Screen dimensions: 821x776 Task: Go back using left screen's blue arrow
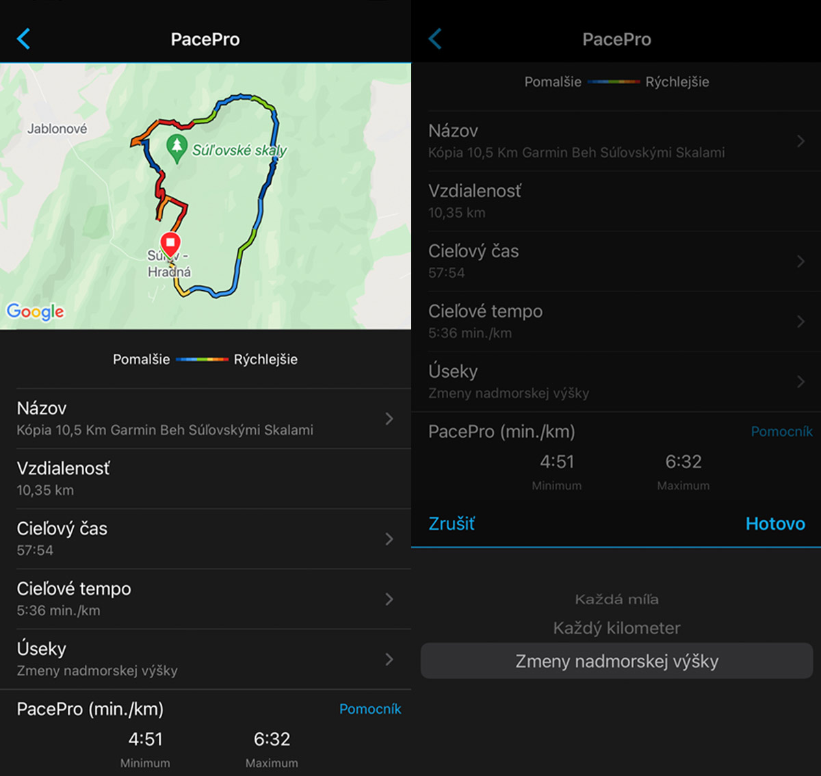(23, 39)
